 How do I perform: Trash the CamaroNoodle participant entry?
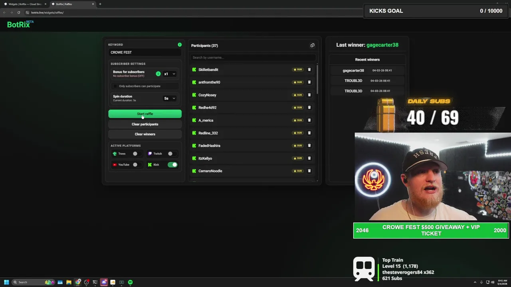pos(309,171)
